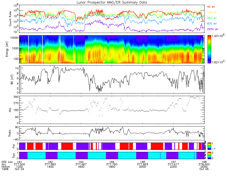Select the blue '600 eV' legend label

(x=212, y=24)
